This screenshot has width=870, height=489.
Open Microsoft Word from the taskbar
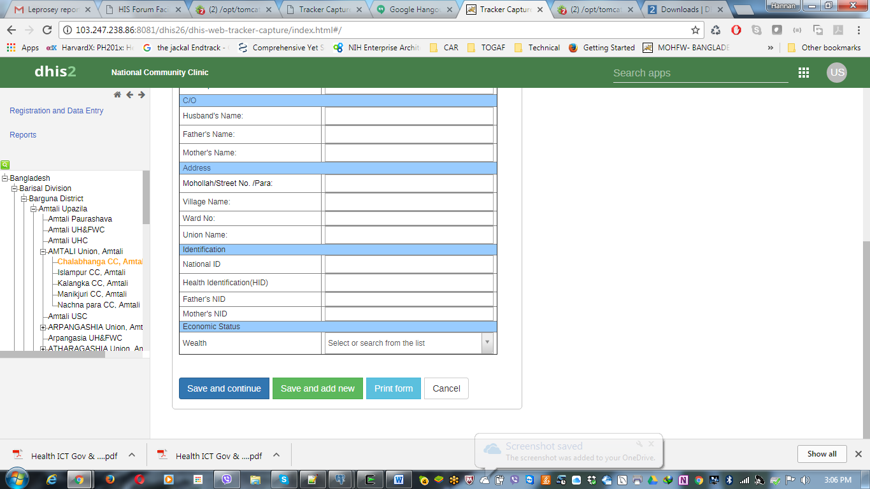pyautogui.click(x=399, y=479)
